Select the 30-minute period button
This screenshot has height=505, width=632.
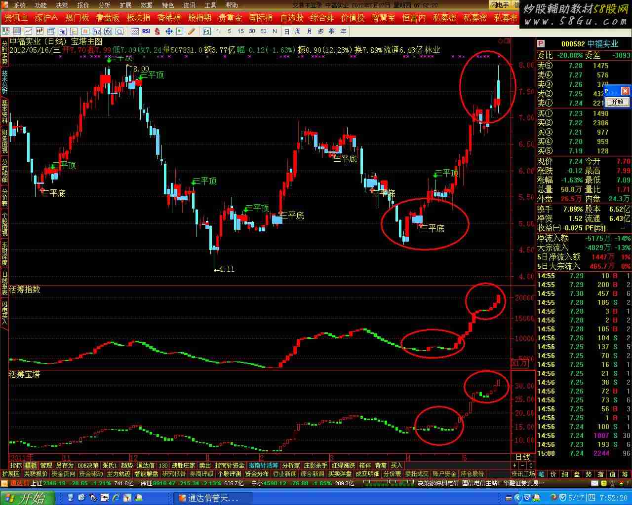click(252, 31)
